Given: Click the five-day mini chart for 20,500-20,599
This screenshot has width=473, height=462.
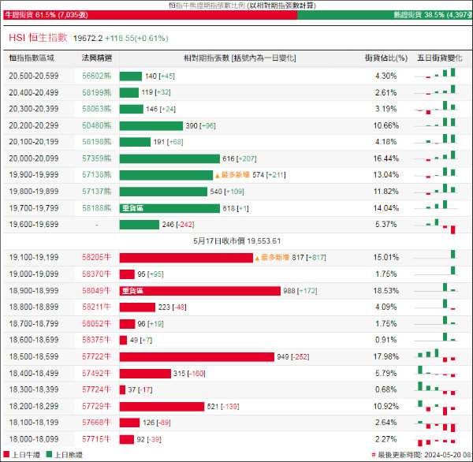Looking at the screenshot, I should (x=436, y=74).
